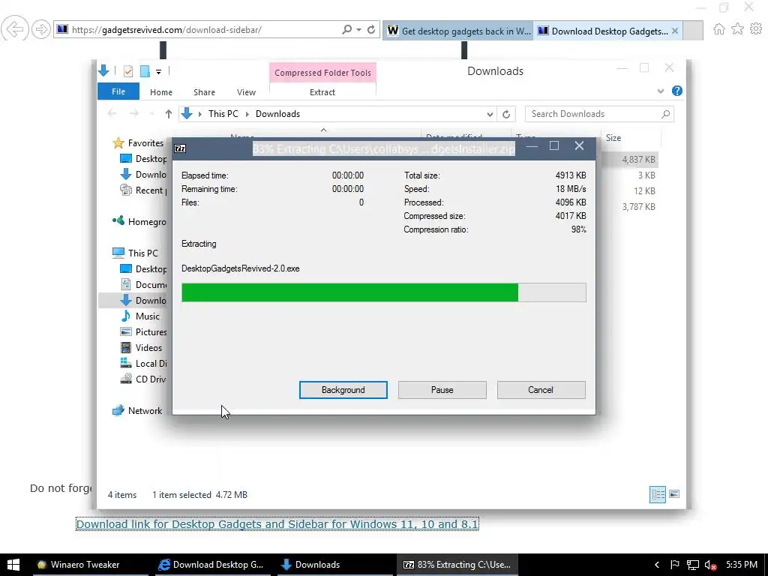Click search magnifier icon in Explorer
Image resolution: width=768 pixels, height=576 pixels.
[665, 114]
